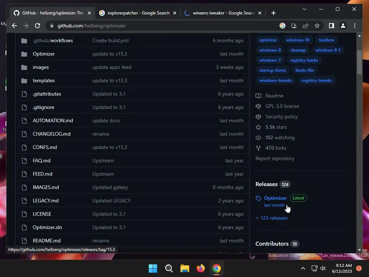Open README.md file
This screenshot has height=277, width=369.
coord(46,241)
